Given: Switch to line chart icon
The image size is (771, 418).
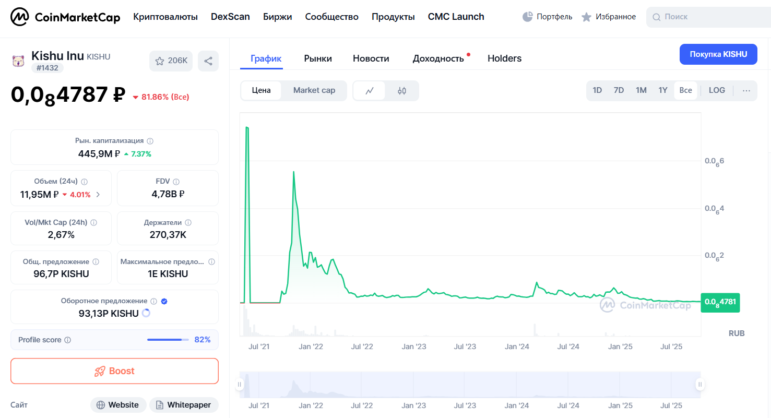Looking at the screenshot, I should click(370, 91).
